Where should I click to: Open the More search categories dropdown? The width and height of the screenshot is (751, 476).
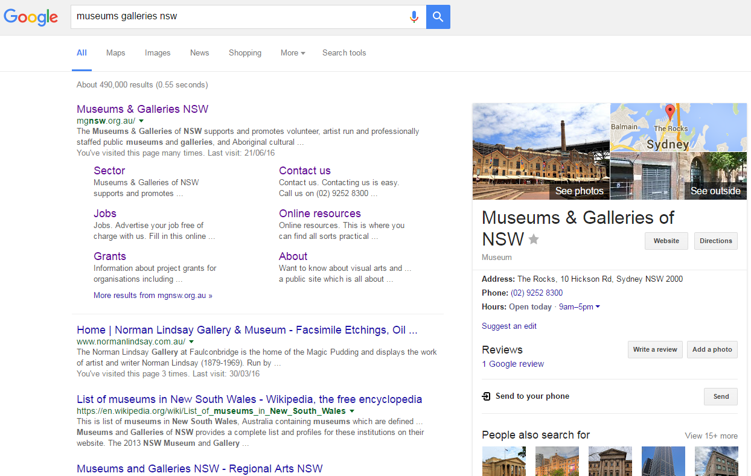coord(293,53)
